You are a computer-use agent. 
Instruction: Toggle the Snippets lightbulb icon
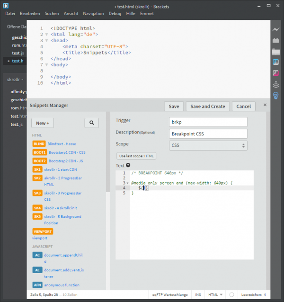coord(276,95)
